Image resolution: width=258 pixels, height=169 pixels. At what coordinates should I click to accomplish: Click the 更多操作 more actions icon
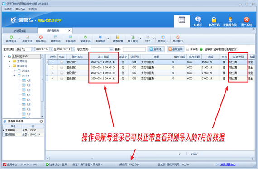pos(100,38)
